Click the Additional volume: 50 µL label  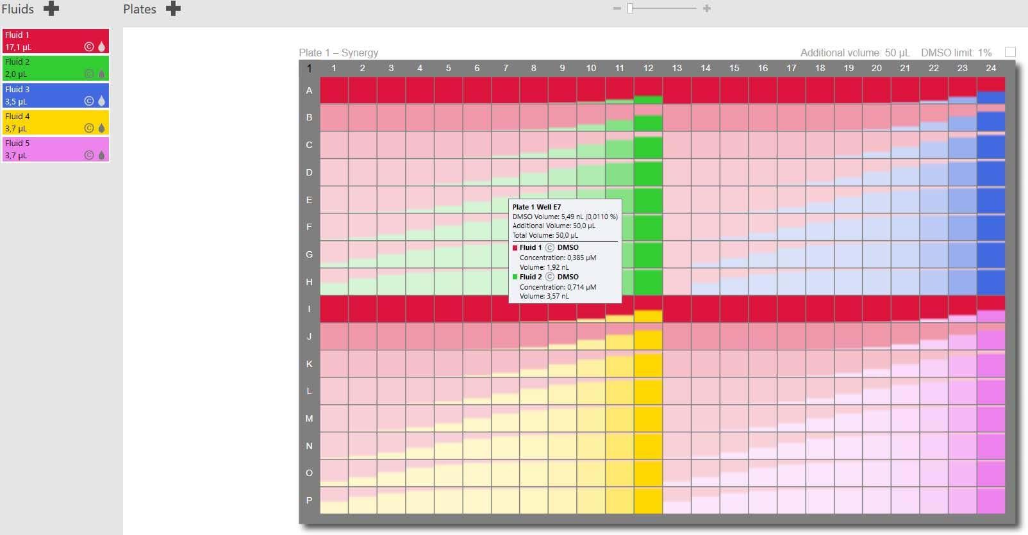854,53
